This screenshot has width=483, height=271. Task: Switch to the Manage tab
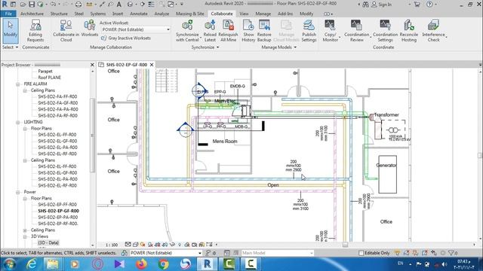tap(263, 14)
